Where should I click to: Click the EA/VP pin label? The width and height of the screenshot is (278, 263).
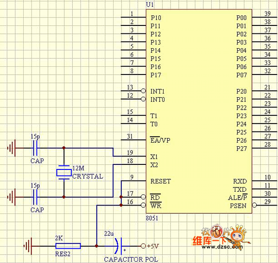tap(160, 140)
